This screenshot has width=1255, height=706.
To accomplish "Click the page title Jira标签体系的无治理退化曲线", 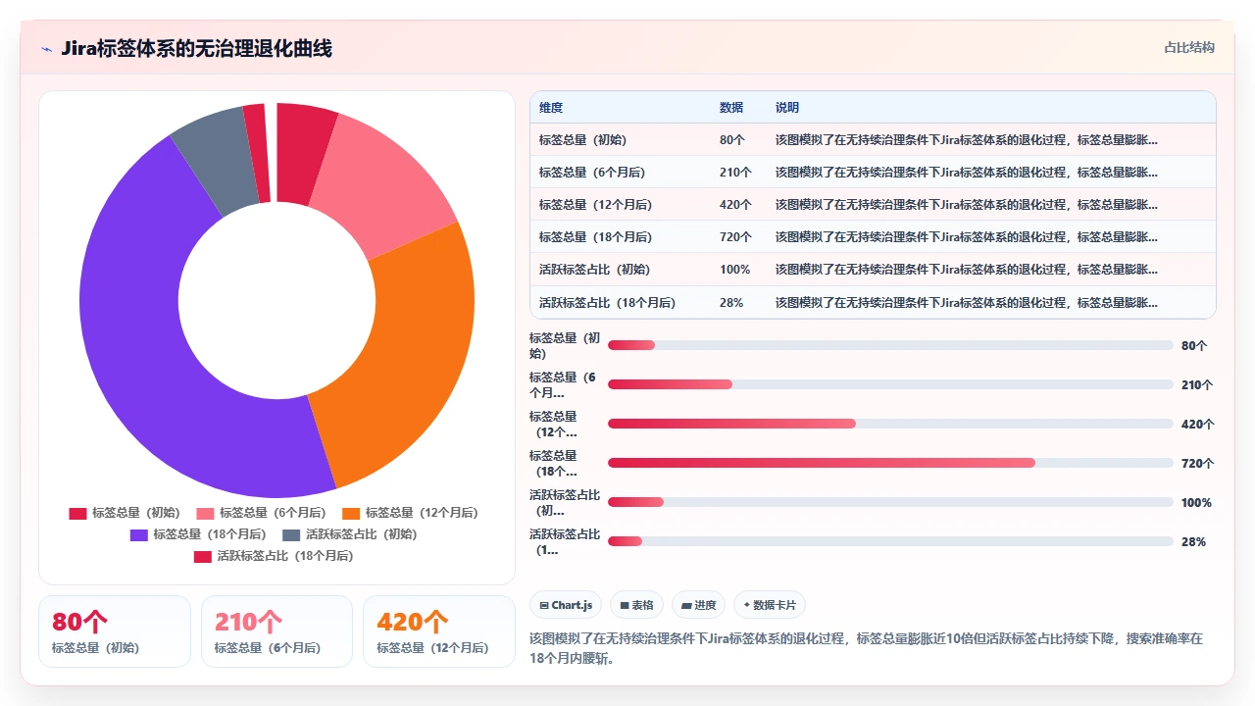I will pos(196,48).
